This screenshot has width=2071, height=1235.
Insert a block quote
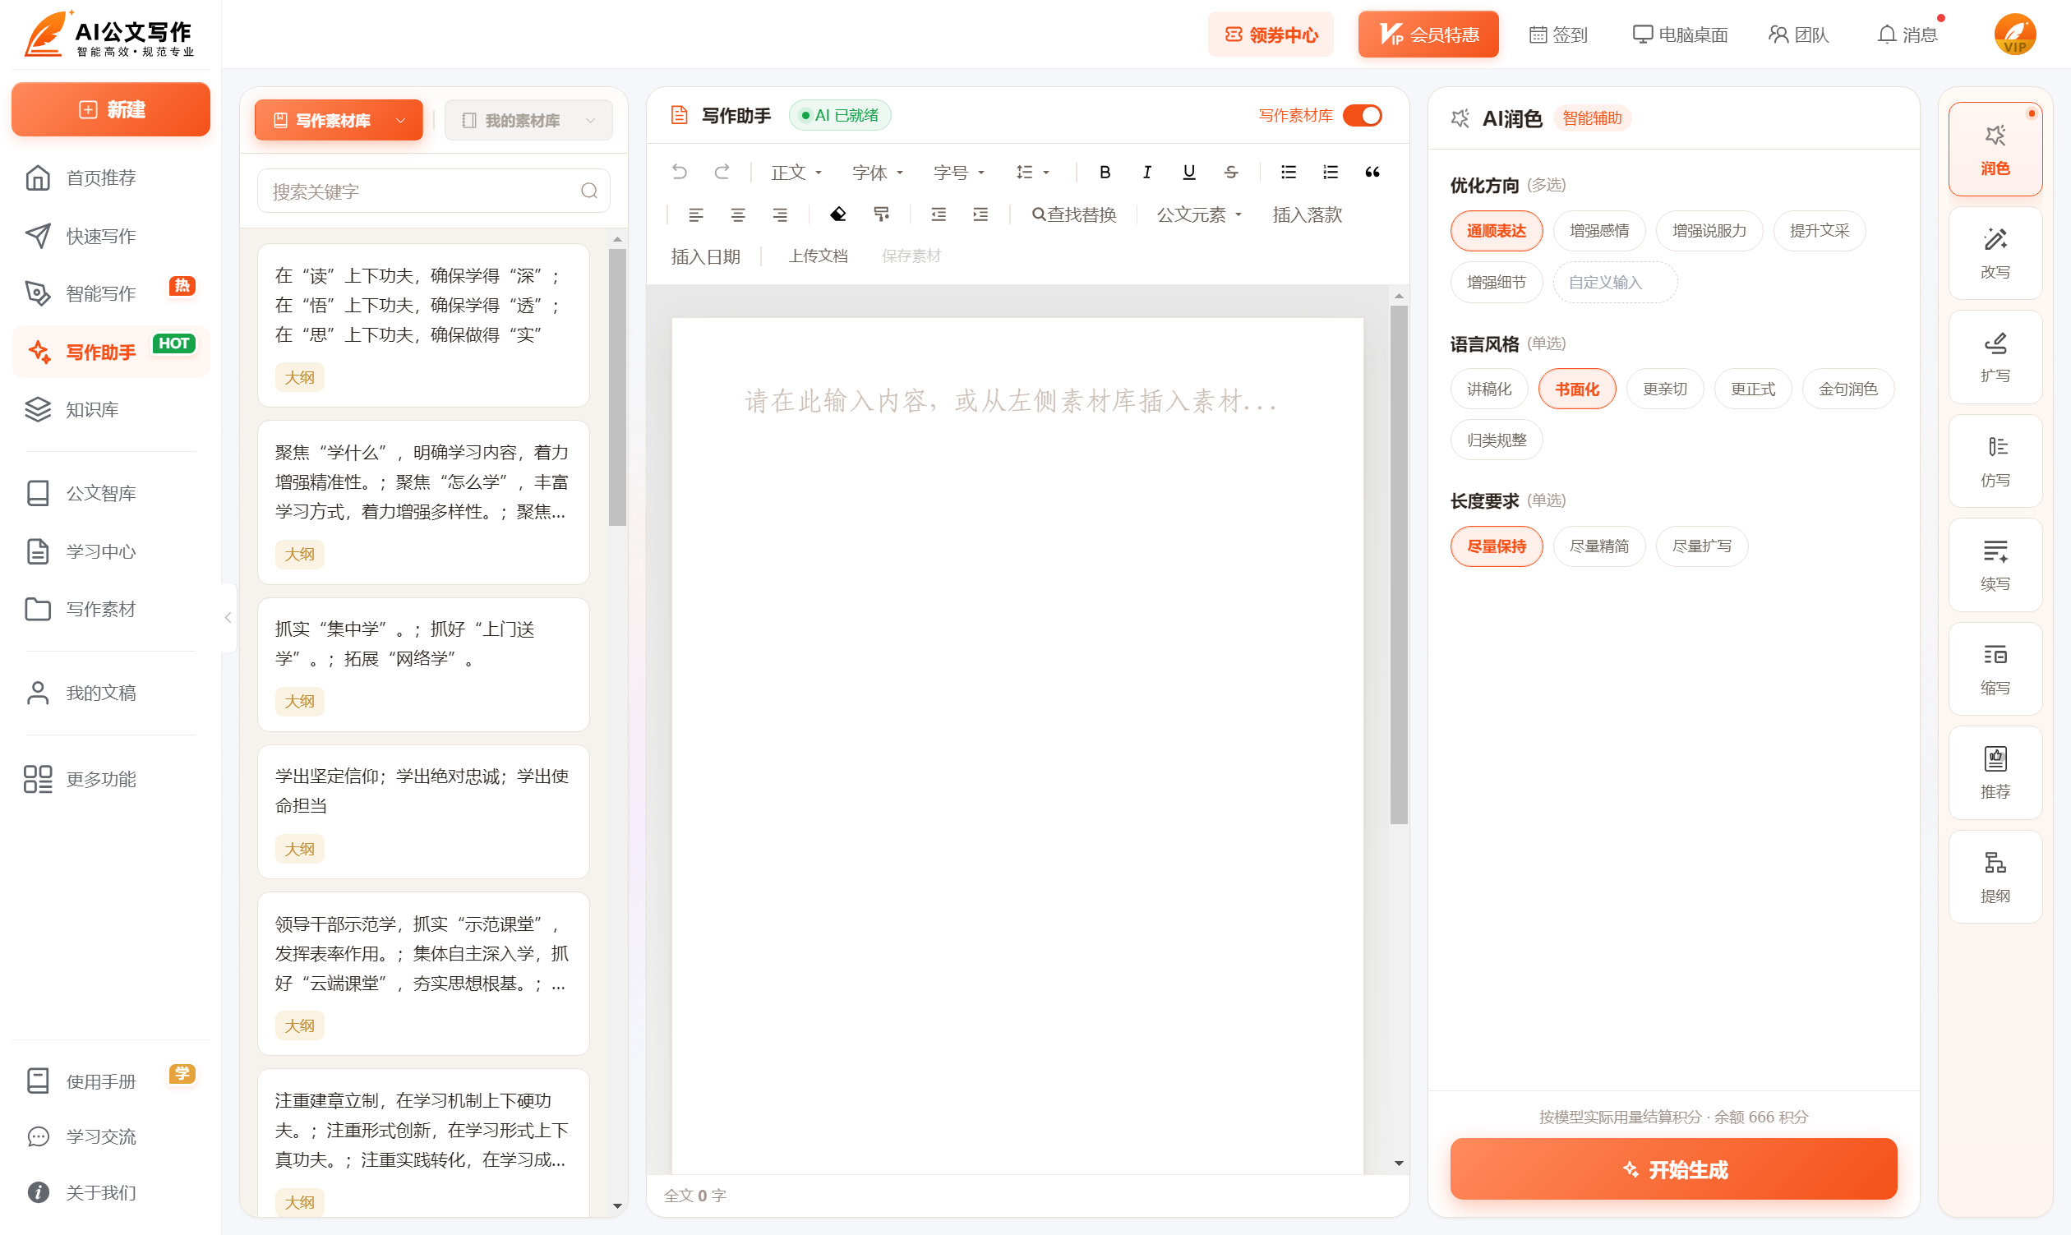[1372, 172]
